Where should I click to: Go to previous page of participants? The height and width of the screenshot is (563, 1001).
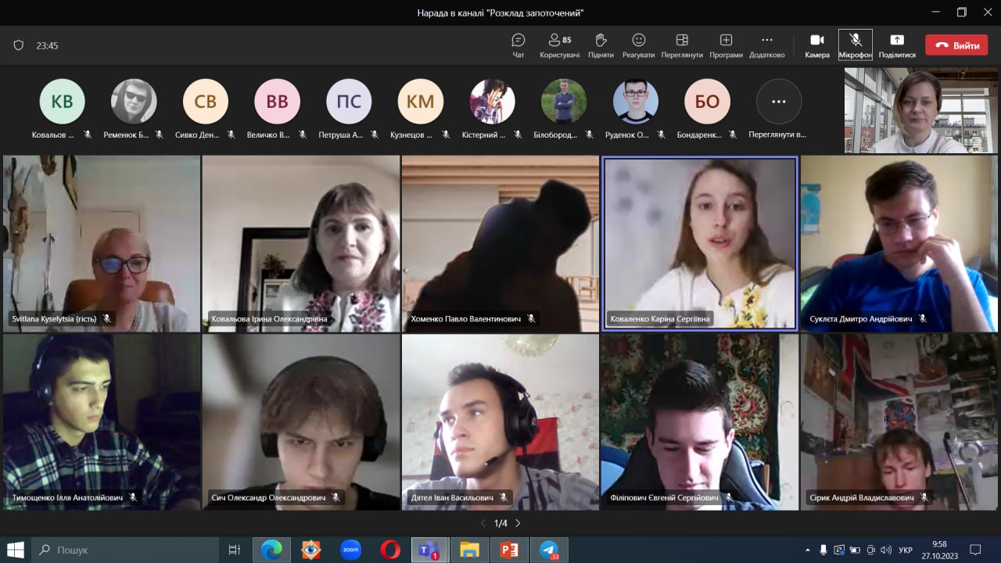pyautogui.click(x=483, y=523)
